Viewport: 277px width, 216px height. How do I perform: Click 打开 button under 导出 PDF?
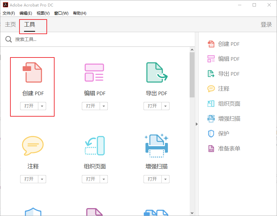[152, 106]
